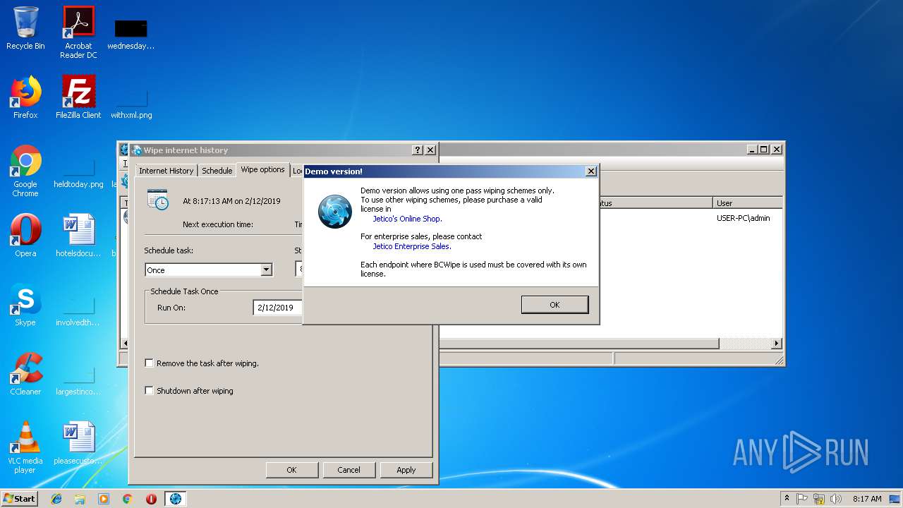The height and width of the screenshot is (508, 903).
Task: Click OK in Demo version dialog
Action: click(x=554, y=305)
